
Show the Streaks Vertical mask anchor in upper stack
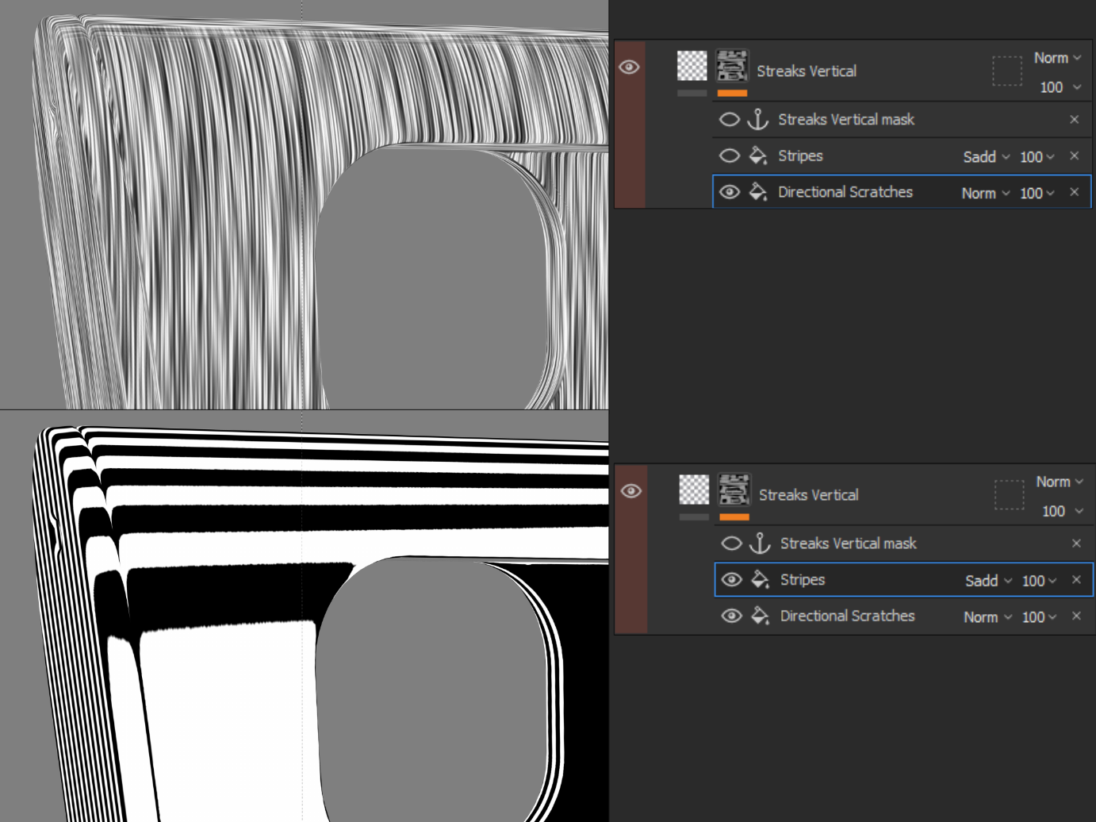click(x=730, y=120)
